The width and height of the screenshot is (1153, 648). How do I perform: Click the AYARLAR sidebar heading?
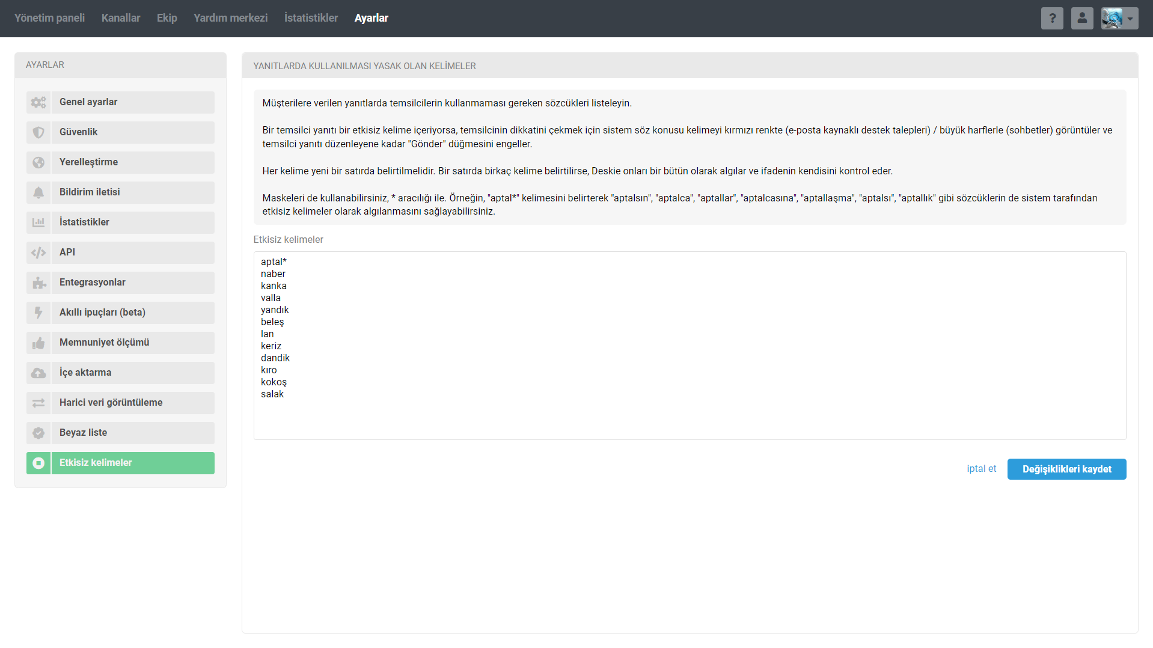tap(45, 65)
